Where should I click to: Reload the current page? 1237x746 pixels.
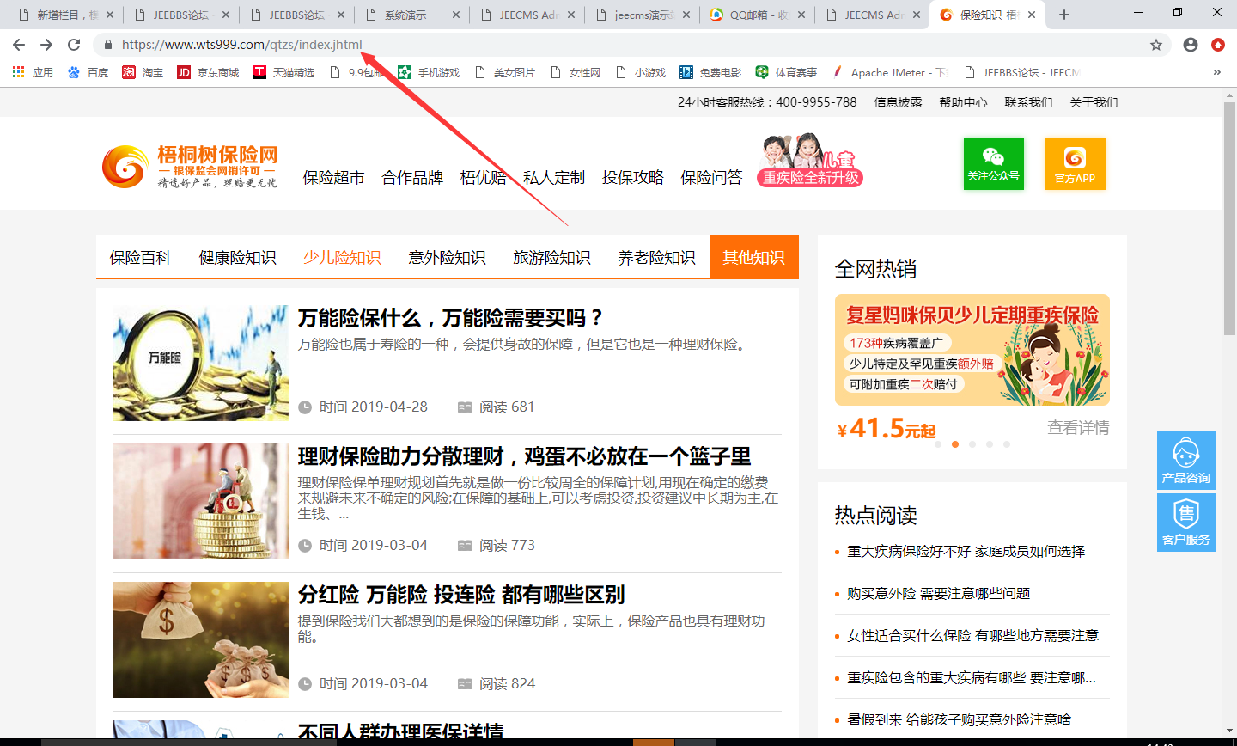pyautogui.click(x=74, y=45)
